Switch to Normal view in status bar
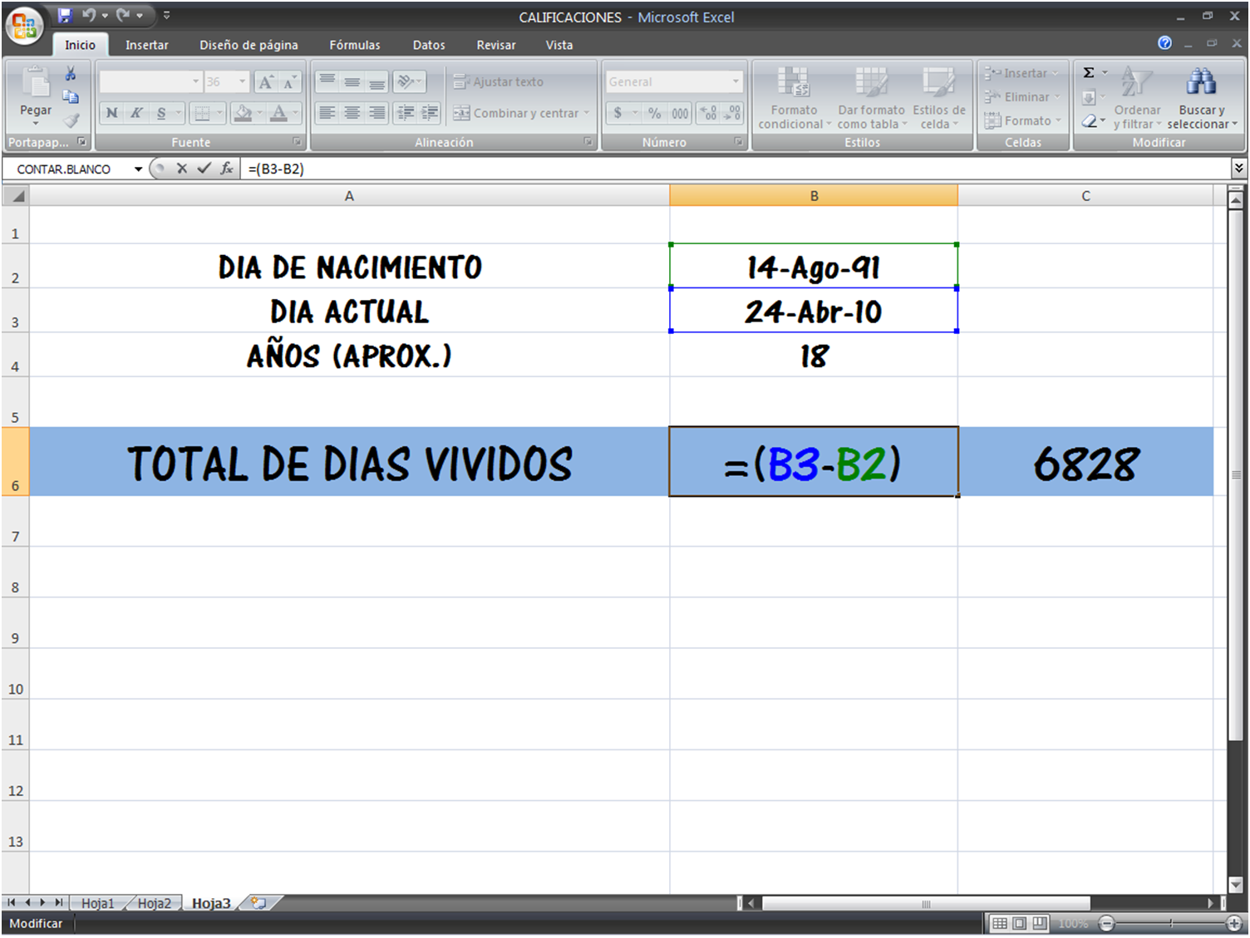The width and height of the screenshot is (1250, 938). tap(1000, 923)
